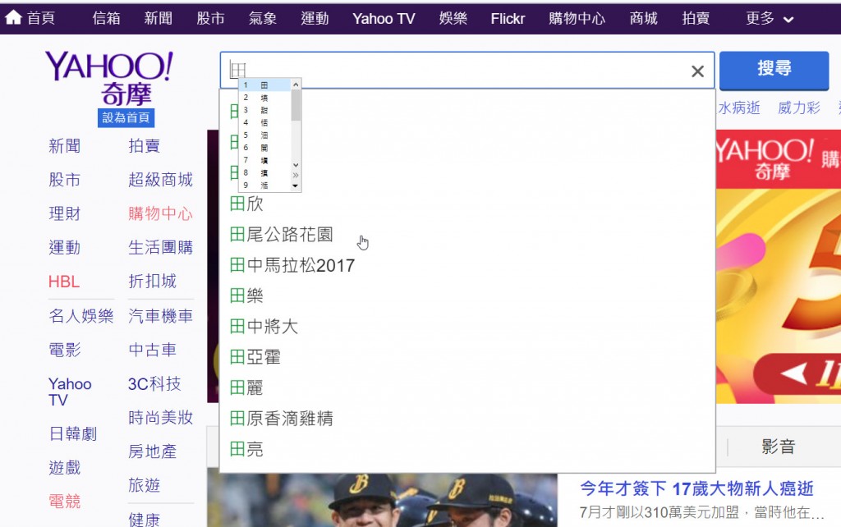Open headline 今年才簽下 17歲大物新人癌逝
The height and width of the screenshot is (527, 841).
tap(696, 488)
